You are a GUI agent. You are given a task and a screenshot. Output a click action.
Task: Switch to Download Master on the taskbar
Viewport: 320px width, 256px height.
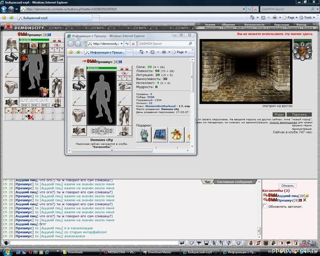point(160,252)
